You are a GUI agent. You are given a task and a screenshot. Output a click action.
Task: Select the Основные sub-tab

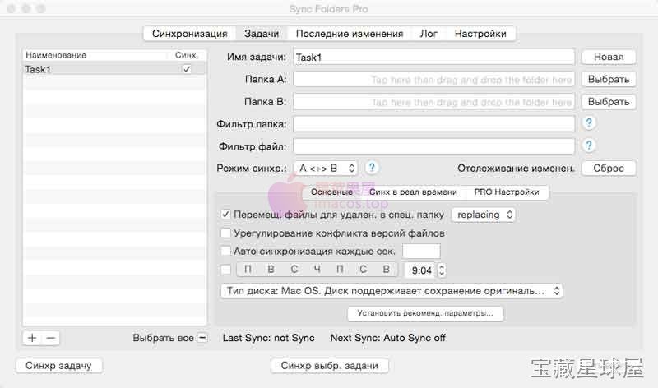(x=331, y=192)
